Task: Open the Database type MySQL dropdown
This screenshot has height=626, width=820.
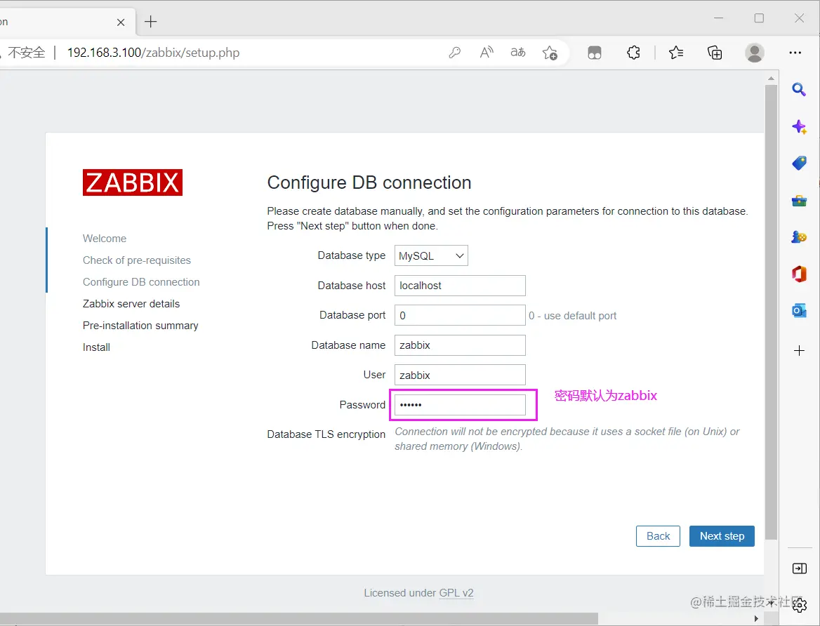Action: click(x=431, y=255)
